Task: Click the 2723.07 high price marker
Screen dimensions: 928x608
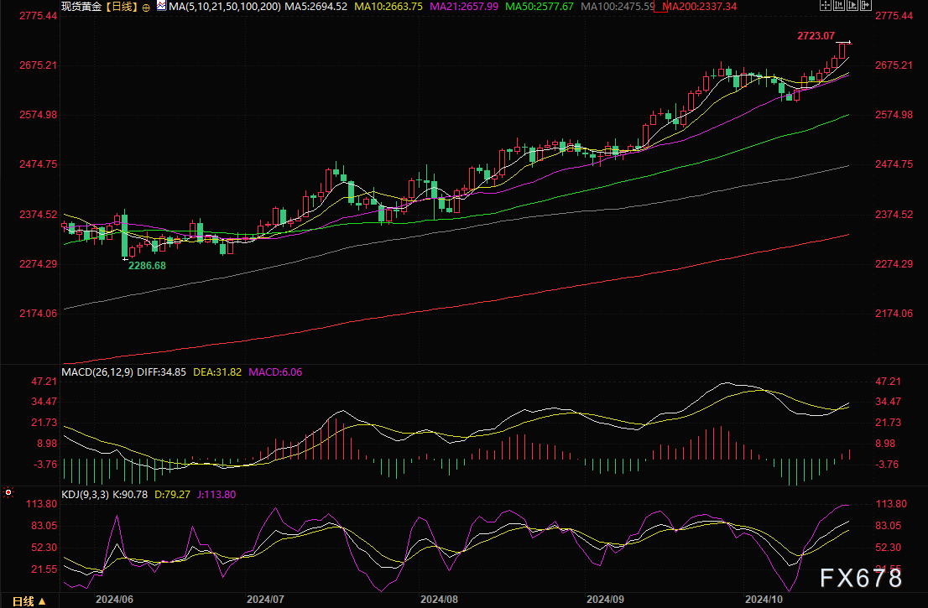Action: 816,35
